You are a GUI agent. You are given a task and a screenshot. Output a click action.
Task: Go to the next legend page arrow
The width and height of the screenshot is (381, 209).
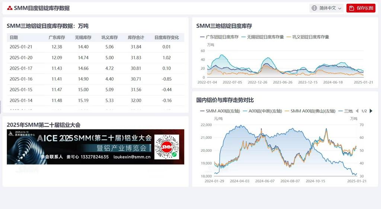point(371,111)
